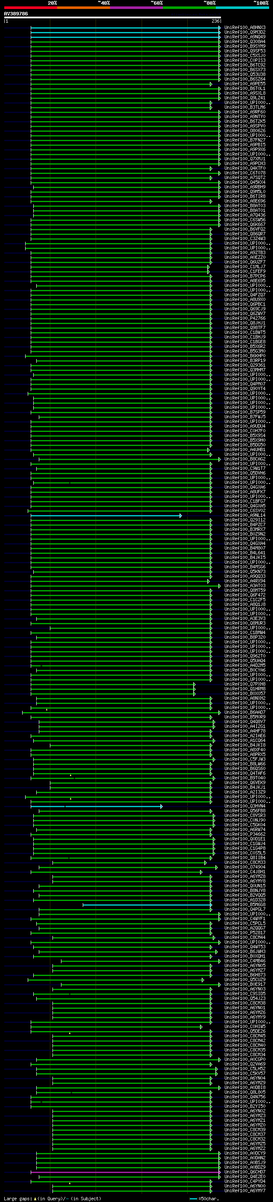
Task: Select the UniRef100_B9SYM9 label
Action: pyautogui.click(x=244, y=46)
